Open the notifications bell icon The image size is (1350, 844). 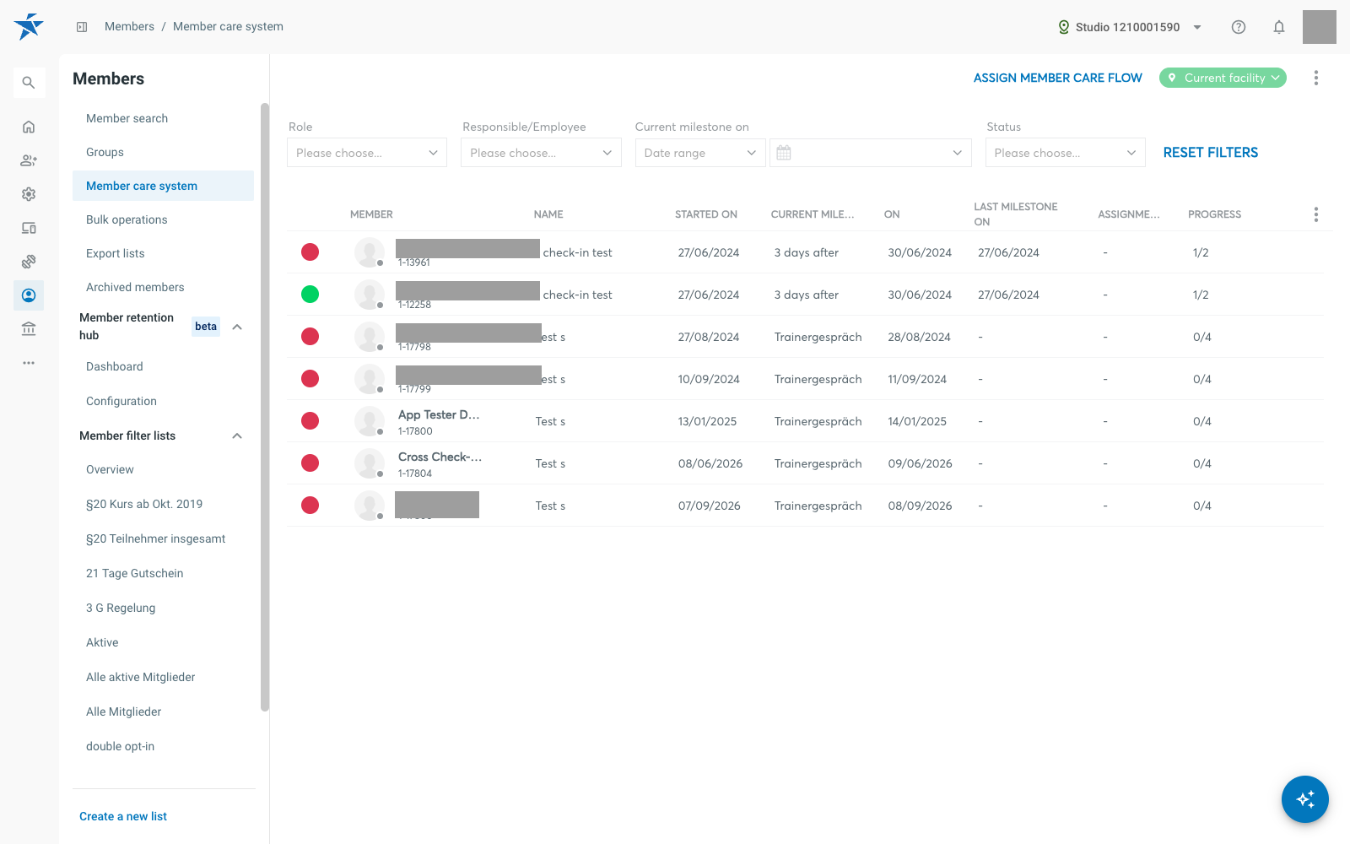coord(1279,27)
